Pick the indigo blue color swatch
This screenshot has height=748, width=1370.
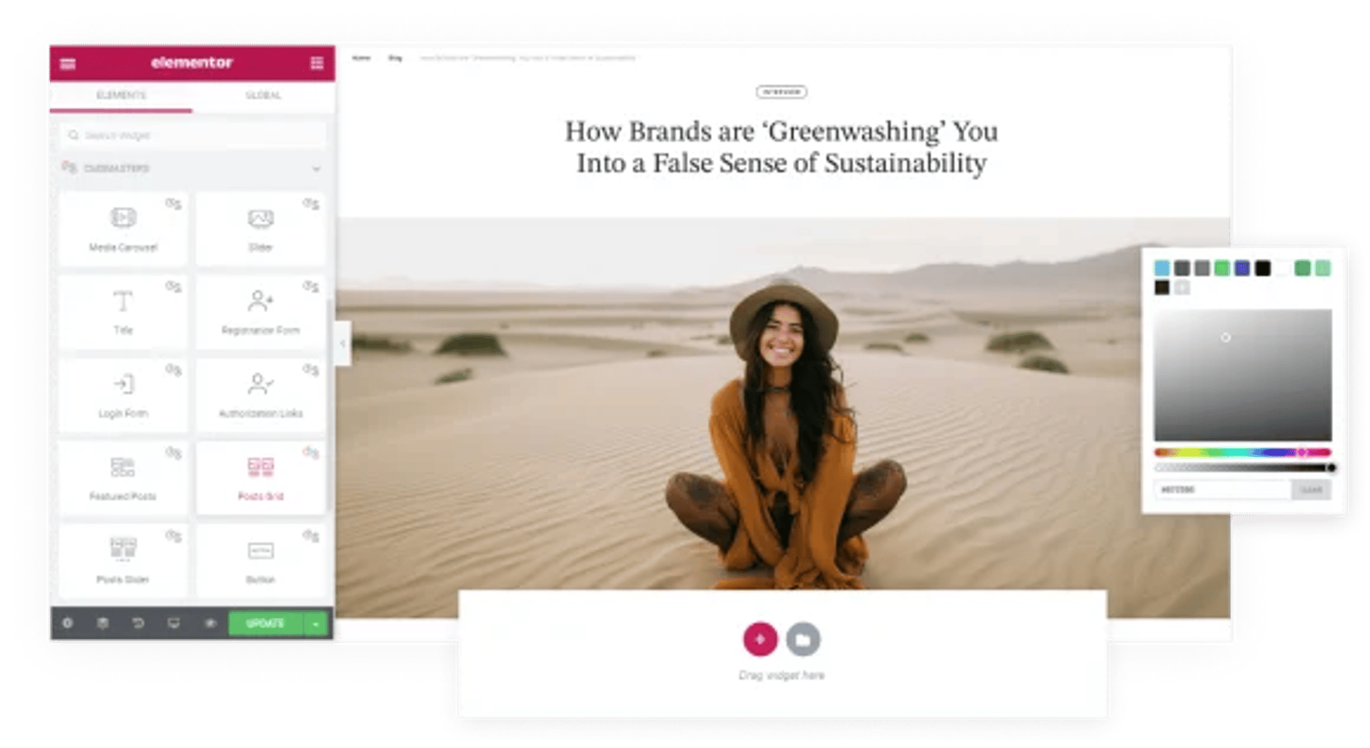[x=1242, y=268]
